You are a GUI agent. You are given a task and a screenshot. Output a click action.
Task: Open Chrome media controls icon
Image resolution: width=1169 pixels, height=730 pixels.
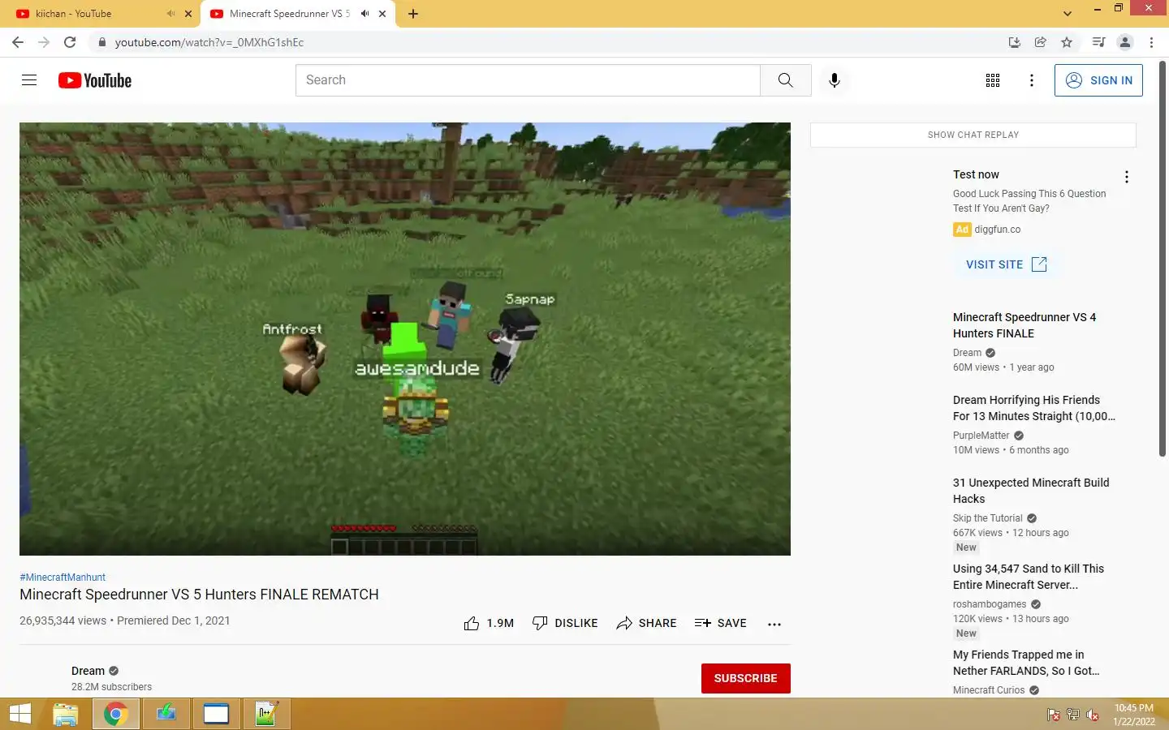tap(1098, 42)
